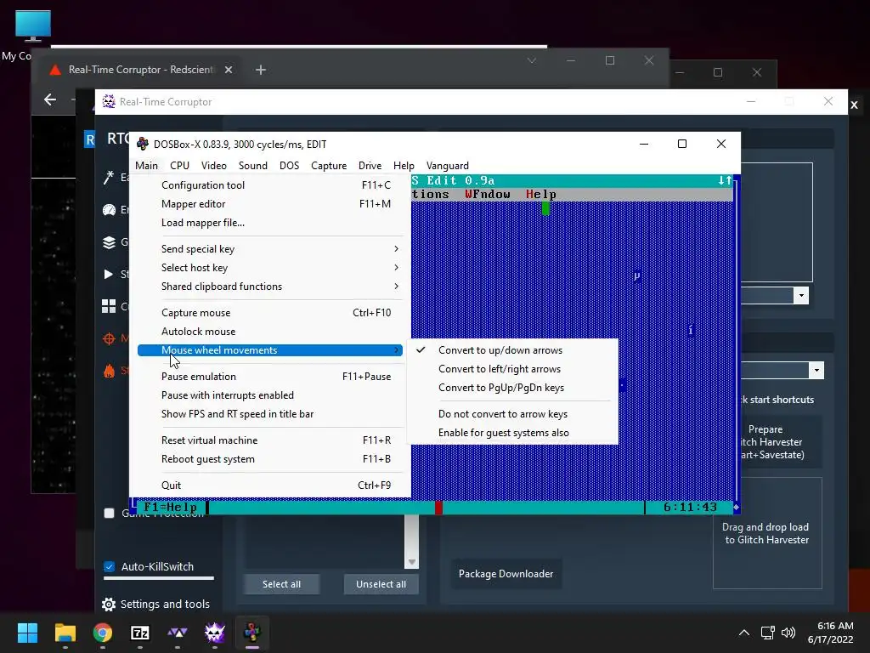
Task: Open the Drive menu
Action: 370,166
